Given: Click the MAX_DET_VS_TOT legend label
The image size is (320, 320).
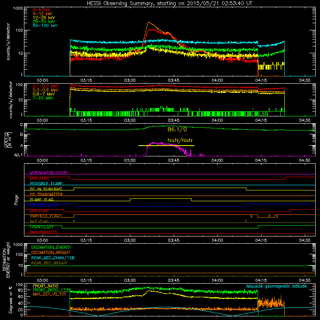Looking at the screenshot, I should [50, 294].
